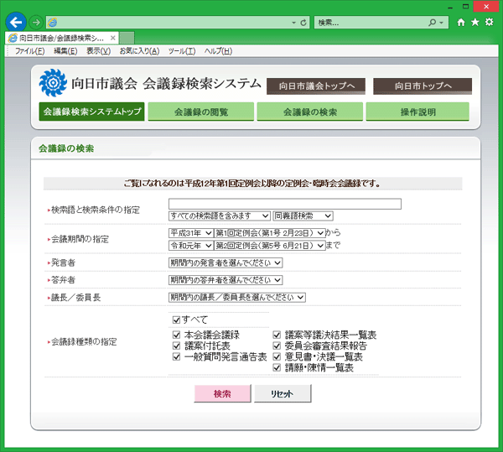Image resolution: width=503 pixels, height=452 pixels.
Task: Click the browser back arrow button
Action: pyautogui.click(x=16, y=22)
